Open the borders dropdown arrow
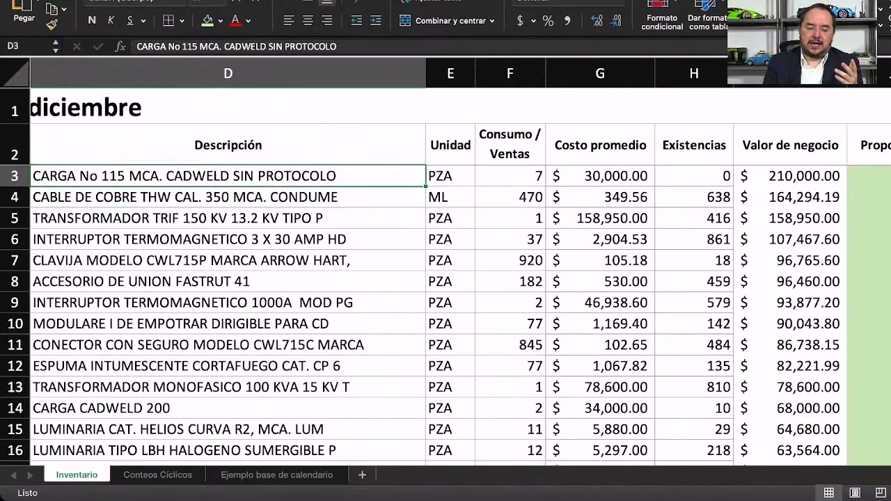 click(x=182, y=21)
